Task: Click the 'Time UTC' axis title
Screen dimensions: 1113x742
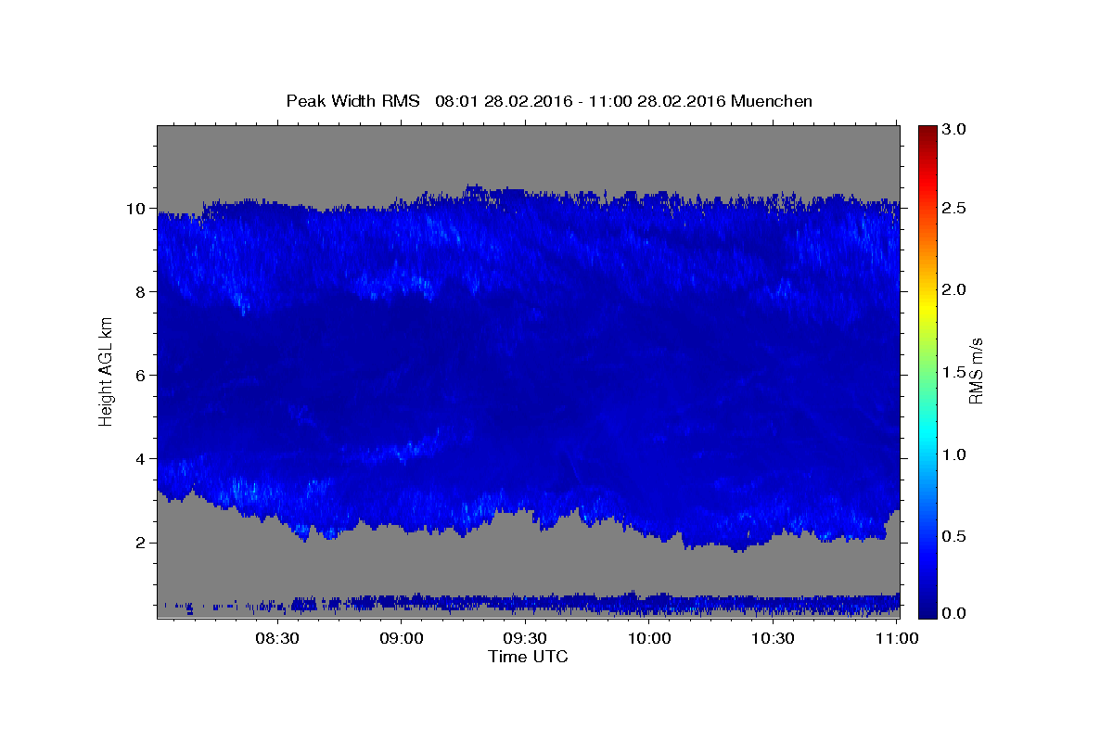Action: (x=528, y=657)
